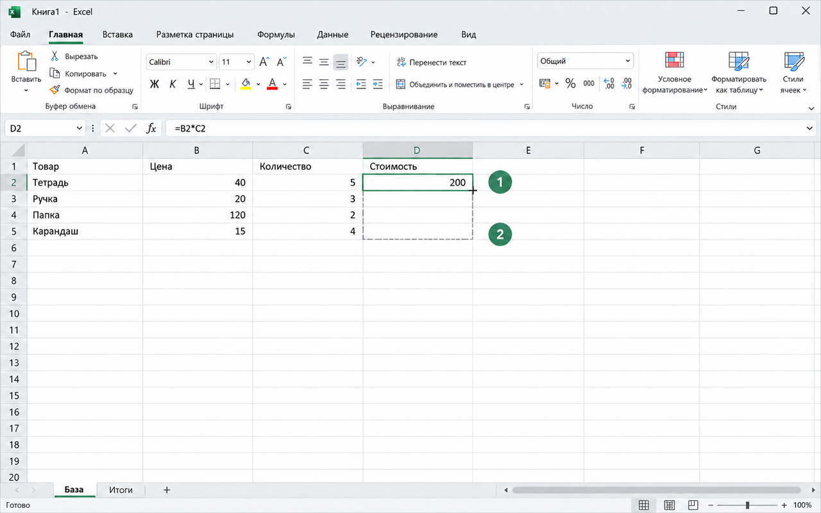This screenshot has height=513, width=821.
Task: Add a new sheet with the plus button
Action: pyautogui.click(x=167, y=490)
